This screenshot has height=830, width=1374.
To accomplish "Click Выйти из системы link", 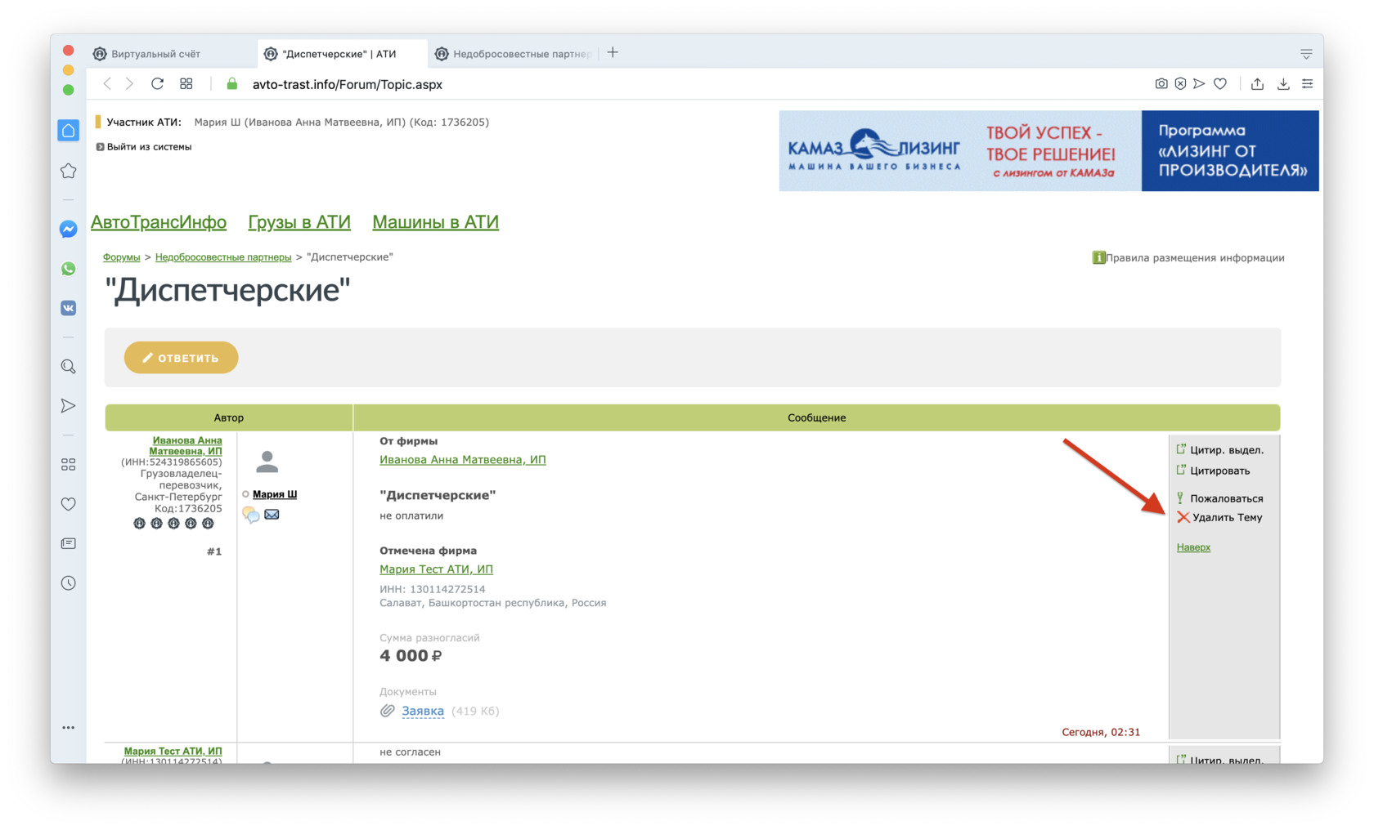I will click(x=149, y=147).
